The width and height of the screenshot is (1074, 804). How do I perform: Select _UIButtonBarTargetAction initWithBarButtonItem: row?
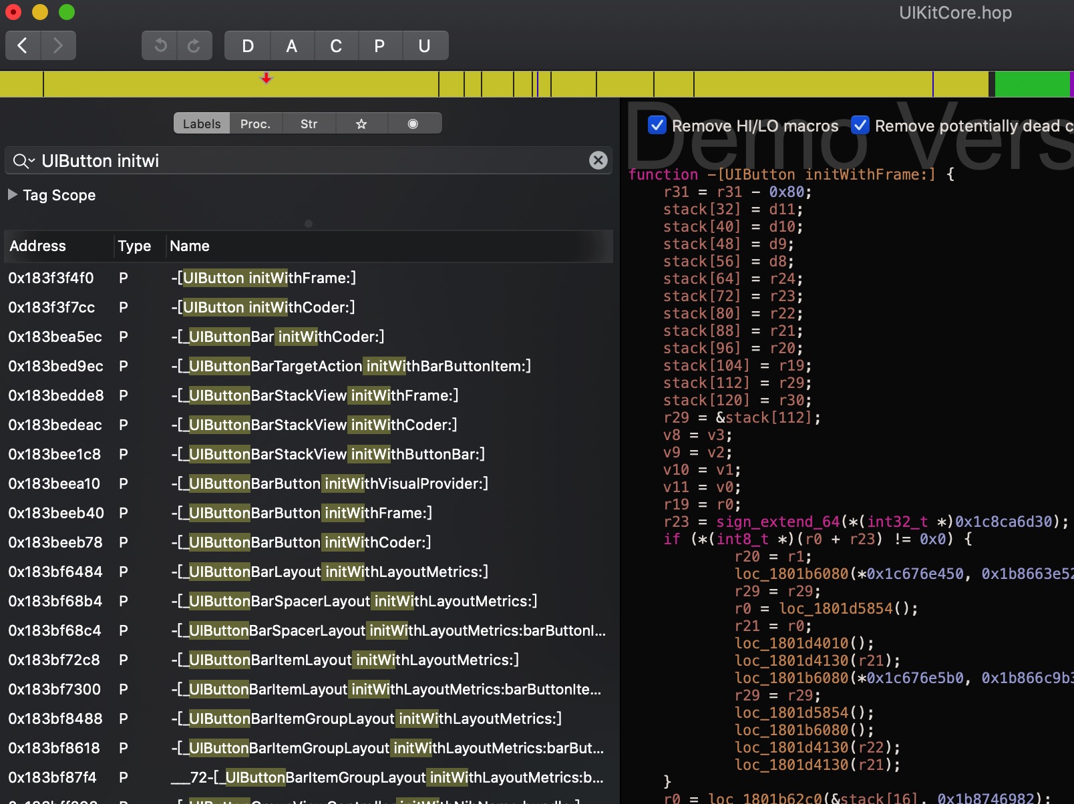click(x=307, y=366)
